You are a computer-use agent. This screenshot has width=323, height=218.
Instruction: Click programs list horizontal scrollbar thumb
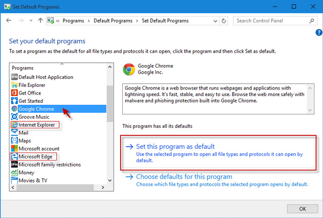[x=55, y=187]
